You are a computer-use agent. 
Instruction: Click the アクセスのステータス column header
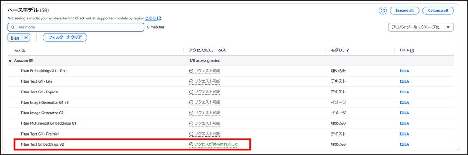[x=207, y=51]
